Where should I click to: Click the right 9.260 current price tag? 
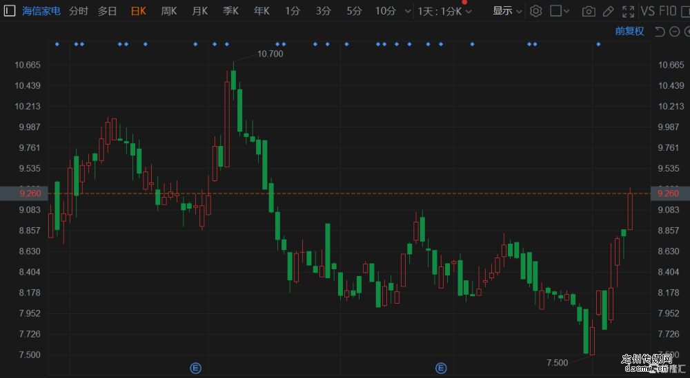tap(670, 193)
